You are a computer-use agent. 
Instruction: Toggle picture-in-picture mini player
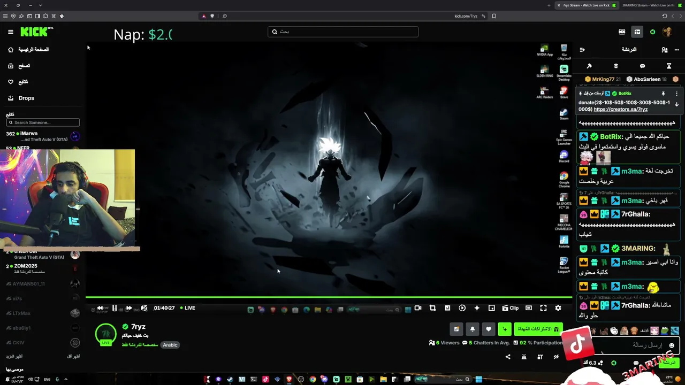coord(491,308)
